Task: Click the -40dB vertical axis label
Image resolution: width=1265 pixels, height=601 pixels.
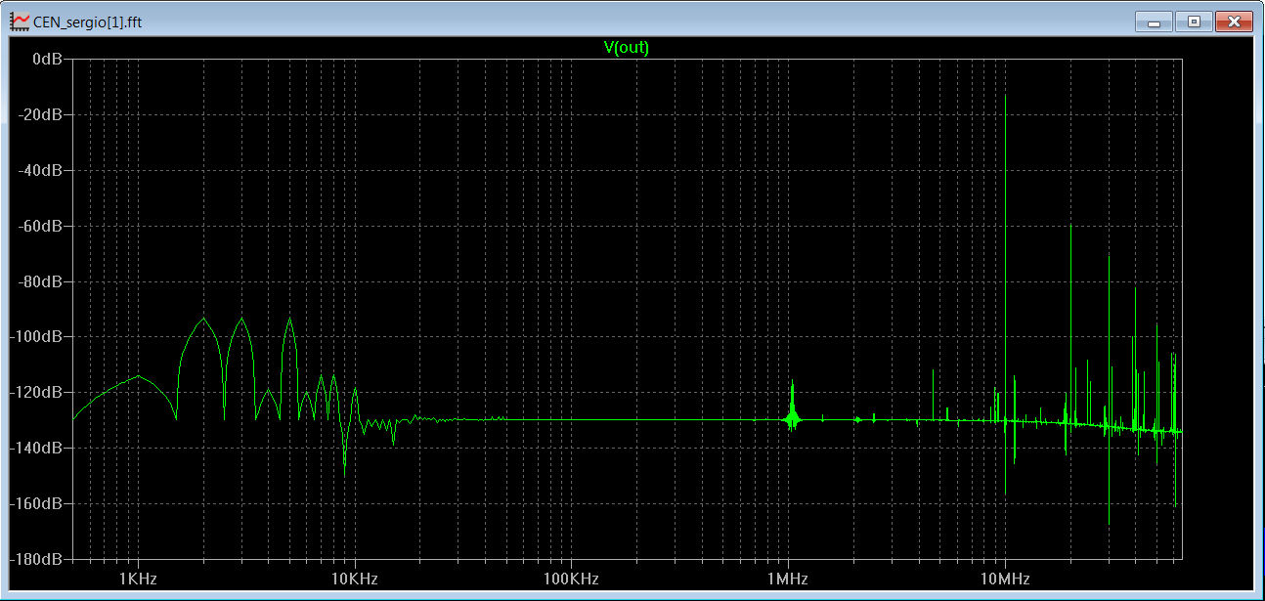Action: point(41,170)
